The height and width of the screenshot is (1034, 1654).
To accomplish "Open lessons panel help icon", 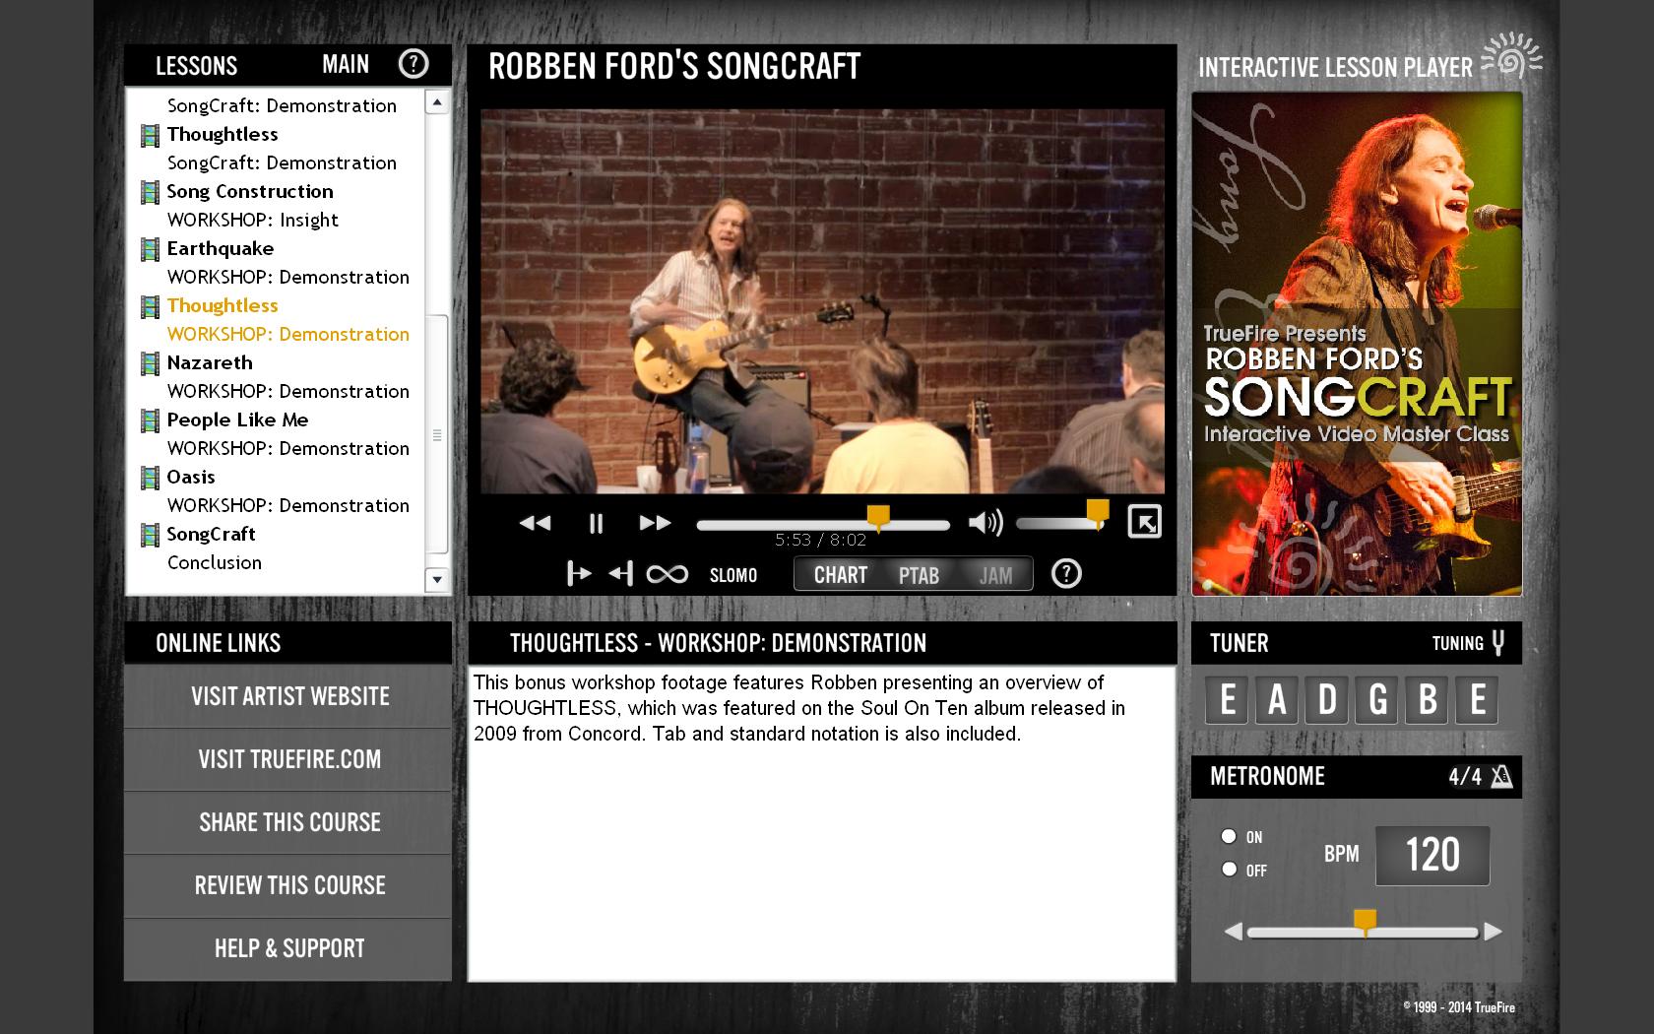I will (413, 65).
